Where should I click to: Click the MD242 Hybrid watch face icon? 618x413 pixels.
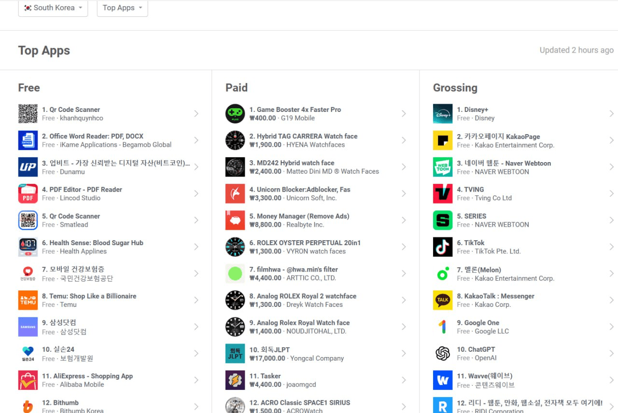pyautogui.click(x=235, y=167)
